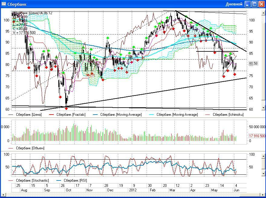Click the current price label 80,58

coord(253,63)
